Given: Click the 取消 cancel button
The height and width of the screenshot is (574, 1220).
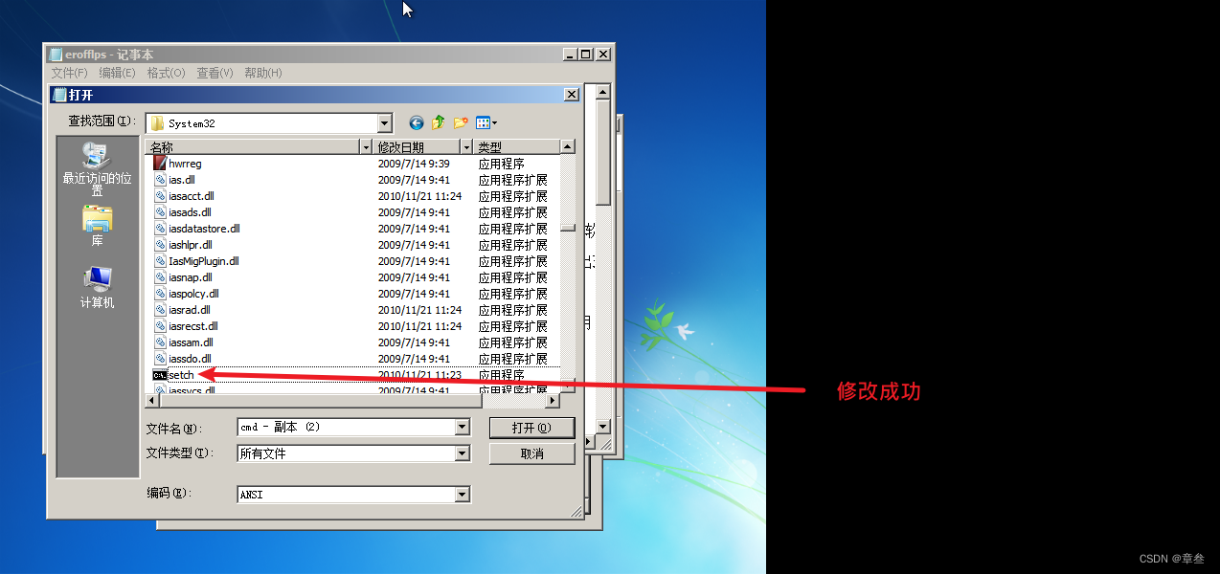Looking at the screenshot, I should [x=531, y=453].
